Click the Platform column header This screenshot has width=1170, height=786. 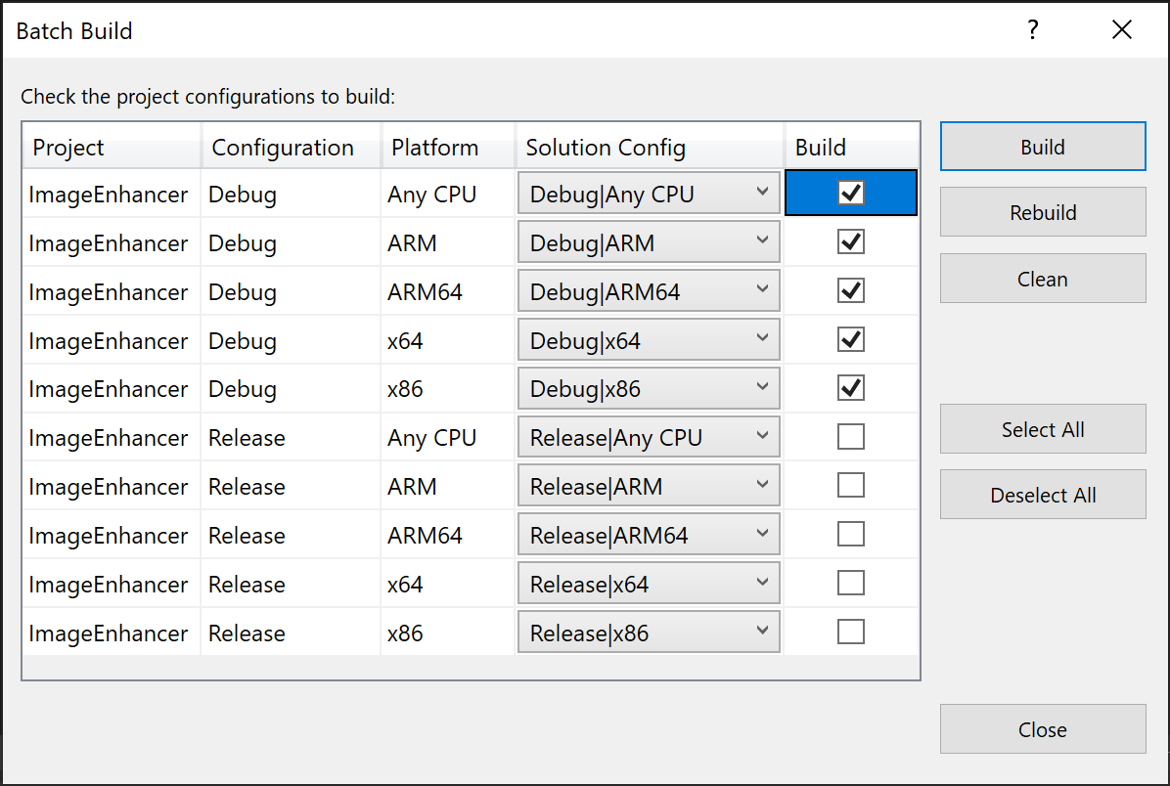447,148
